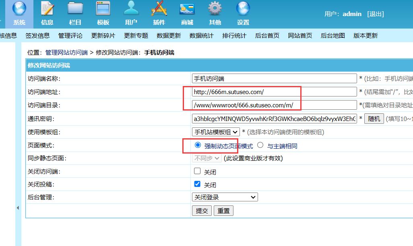Image resolution: width=413 pixels, height=246 pixels.
Task: Select 强制动态页面模式 radio button
Action: tap(198, 145)
